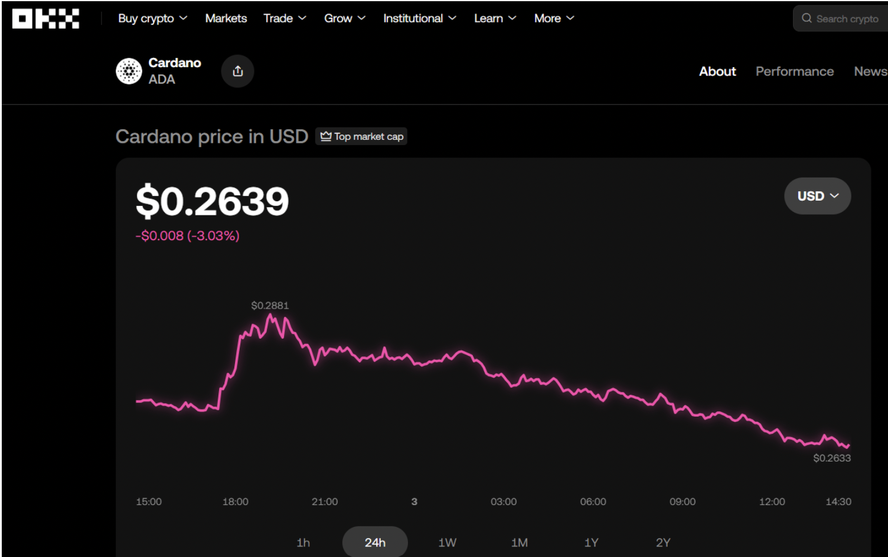This screenshot has height=557, width=888.
Task: Open the News tab
Action: point(870,71)
